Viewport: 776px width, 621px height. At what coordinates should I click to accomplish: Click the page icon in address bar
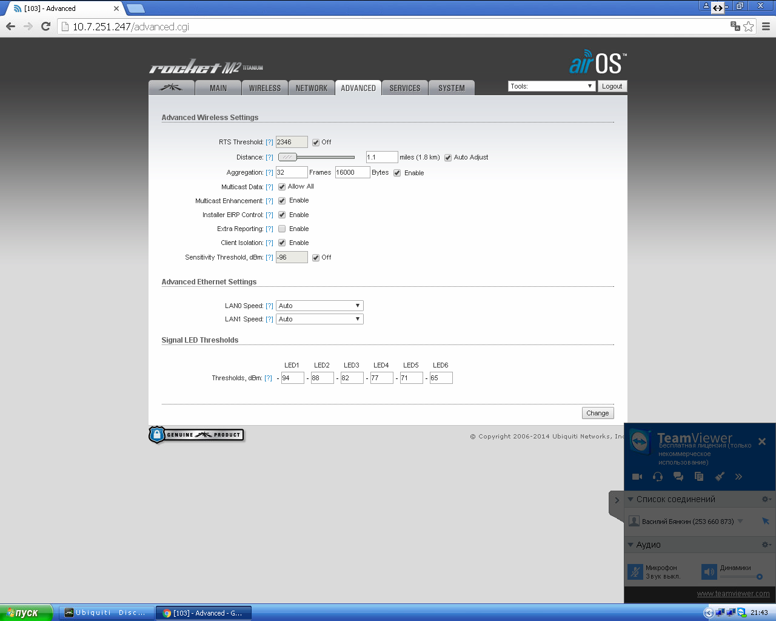click(x=65, y=27)
